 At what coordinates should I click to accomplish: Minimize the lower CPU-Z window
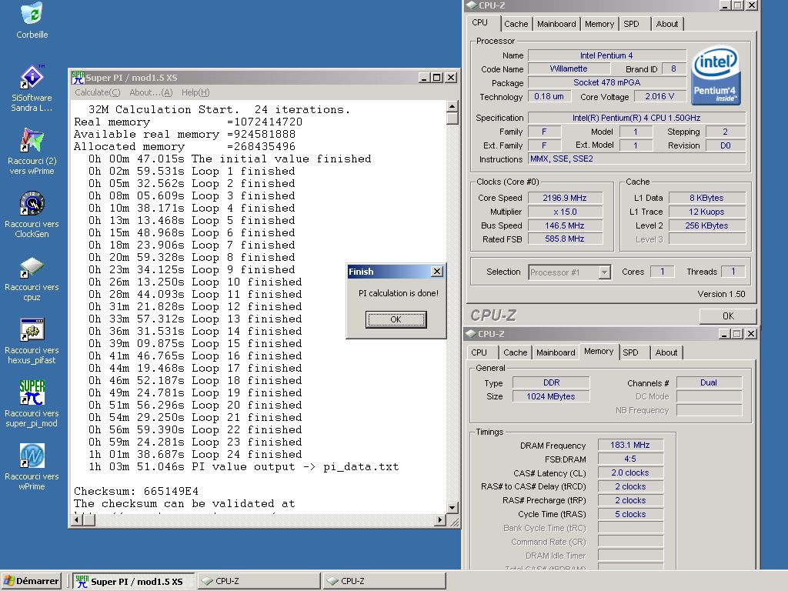pyautogui.click(x=725, y=334)
